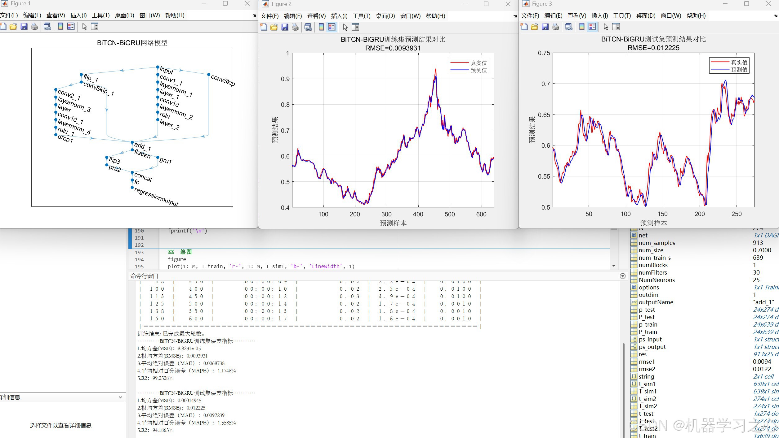The image size is (779, 438).
Task: Click red 真实值 legend line in Figure 3
Action: click(720, 62)
